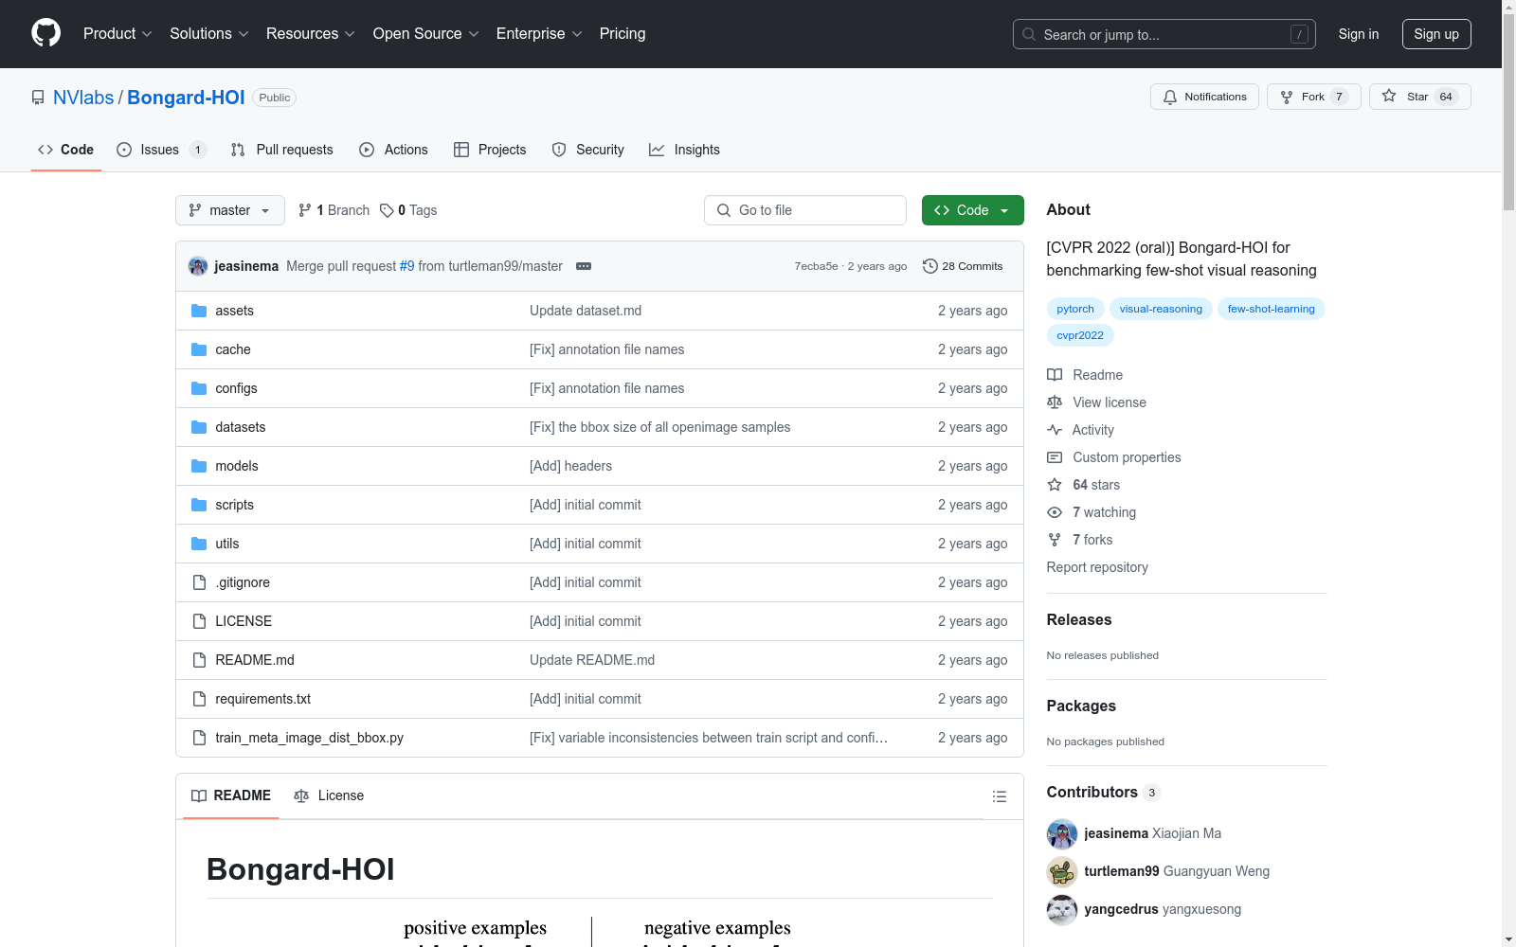Screen dimensions: 1516x947
Task: Click the pytorch topic tag
Action: click(1075, 309)
